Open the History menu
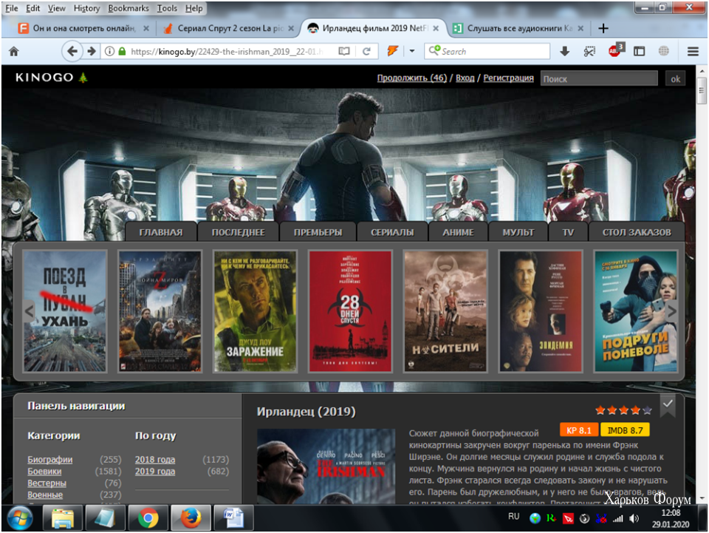Image resolution: width=709 pixels, height=533 pixels. tap(86, 8)
